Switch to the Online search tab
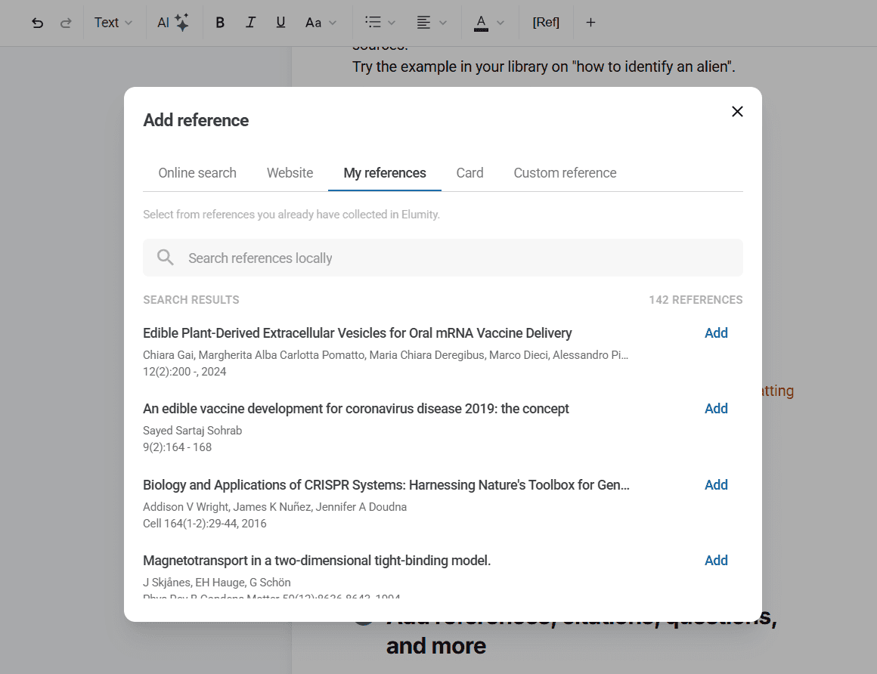877x674 pixels. point(197,173)
